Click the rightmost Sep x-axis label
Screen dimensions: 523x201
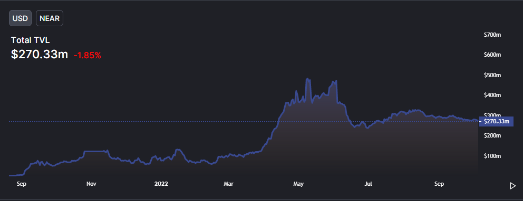tap(439, 184)
